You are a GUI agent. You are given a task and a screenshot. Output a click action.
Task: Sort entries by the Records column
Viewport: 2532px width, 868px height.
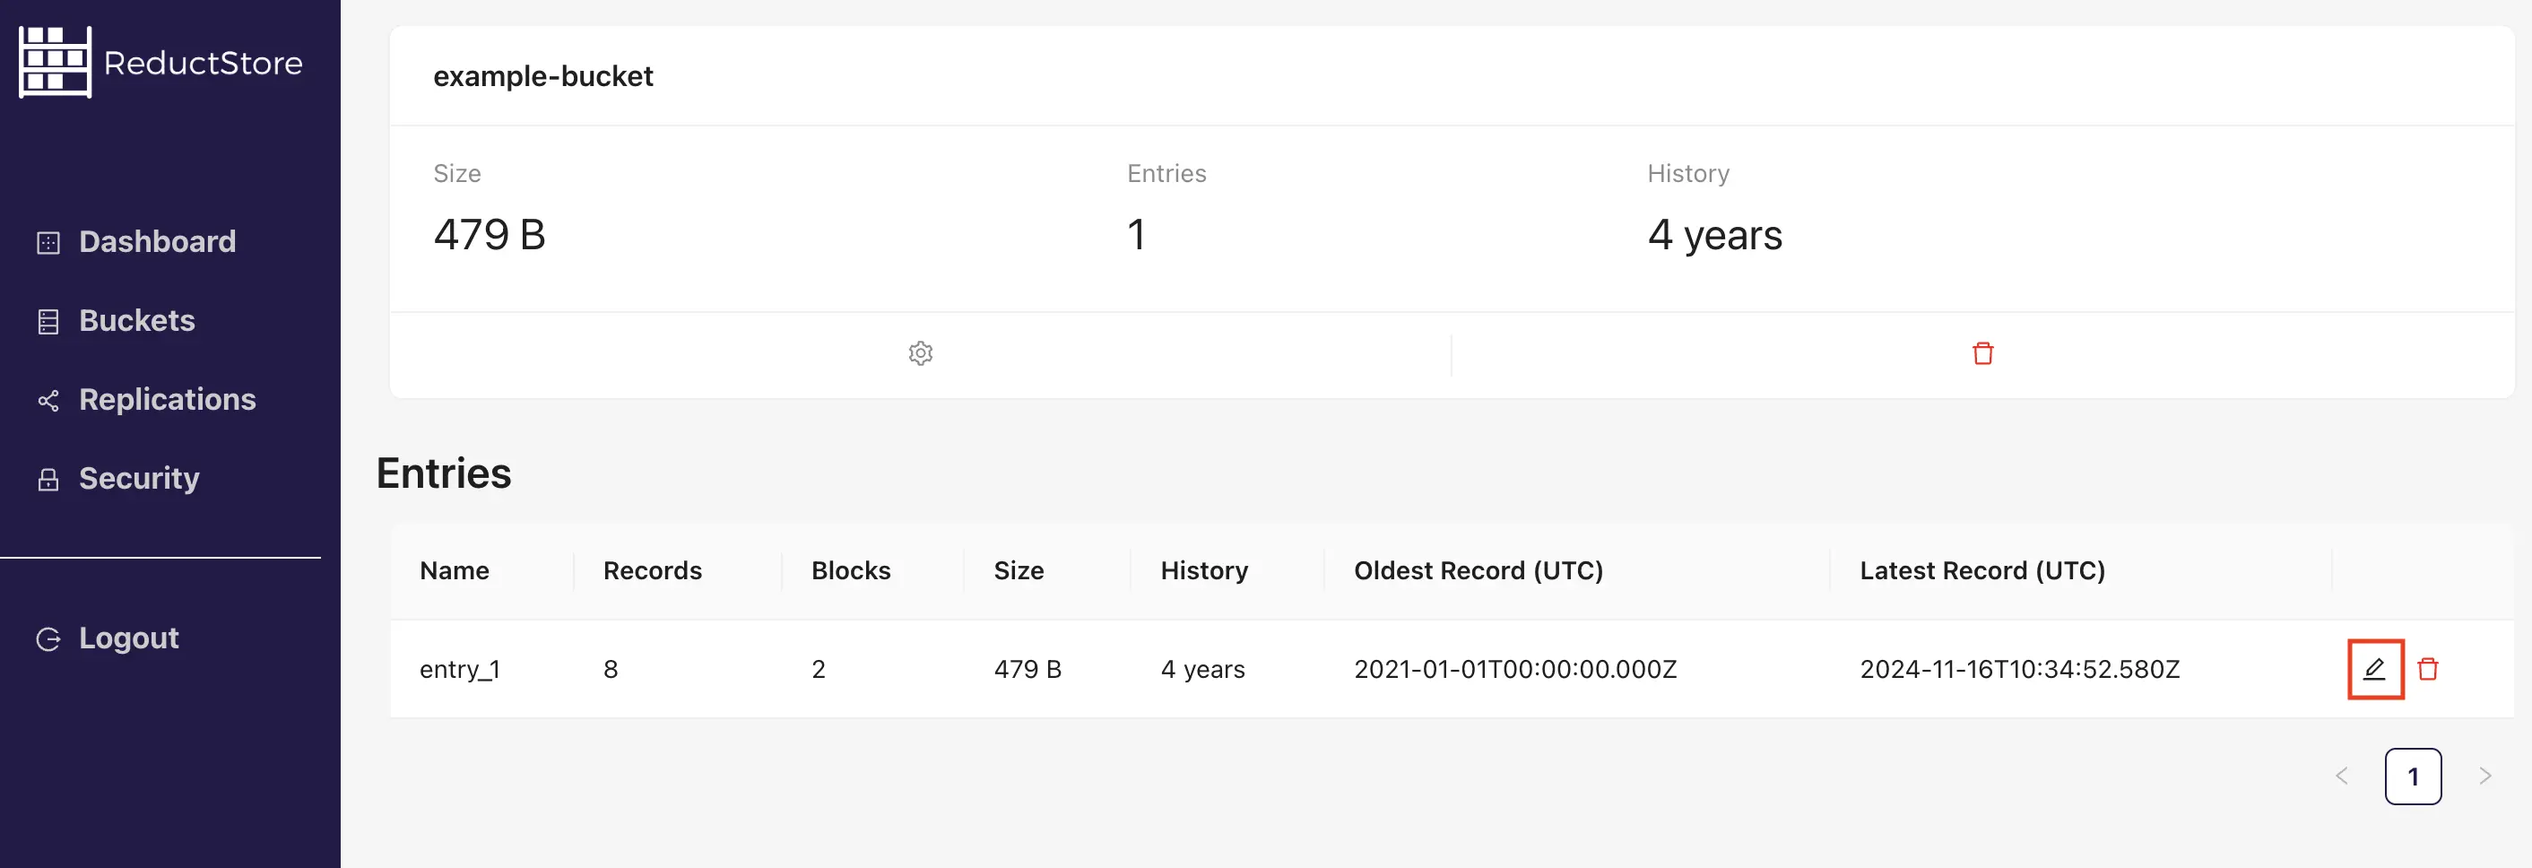(x=652, y=570)
